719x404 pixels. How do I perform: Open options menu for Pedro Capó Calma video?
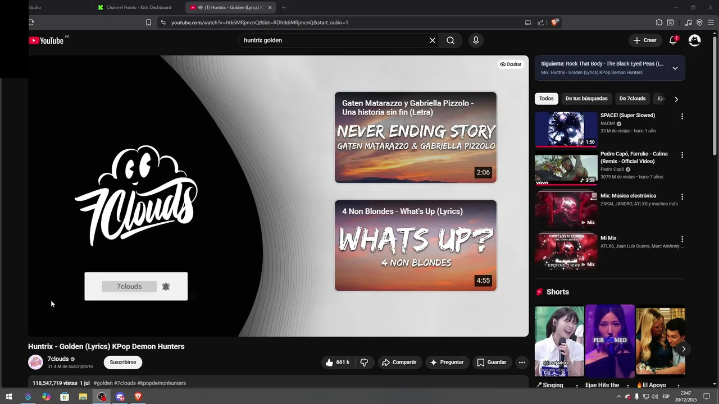click(x=682, y=155)
